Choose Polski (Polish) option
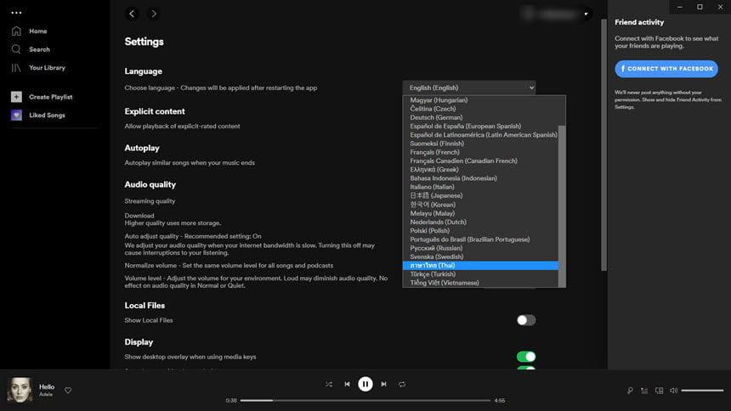This screenshot has height=411, width=731. coord(480,231)
